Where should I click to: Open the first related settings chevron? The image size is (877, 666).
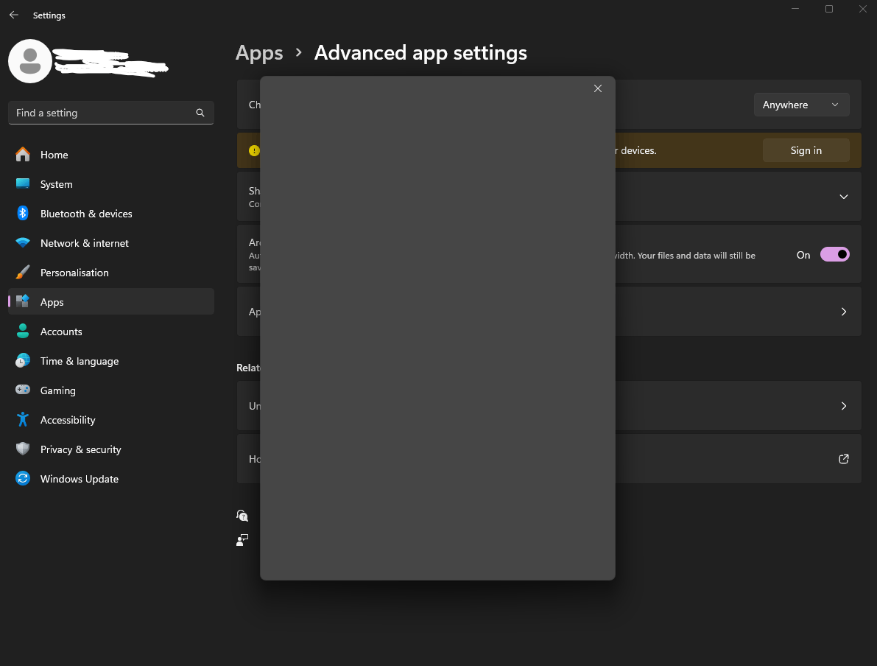tap(843, 406)
